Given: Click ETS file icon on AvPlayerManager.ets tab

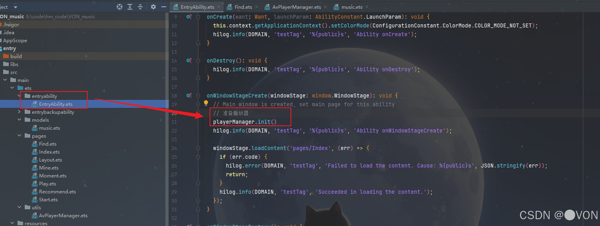Looking at the screenshot, I should [267, 7].
